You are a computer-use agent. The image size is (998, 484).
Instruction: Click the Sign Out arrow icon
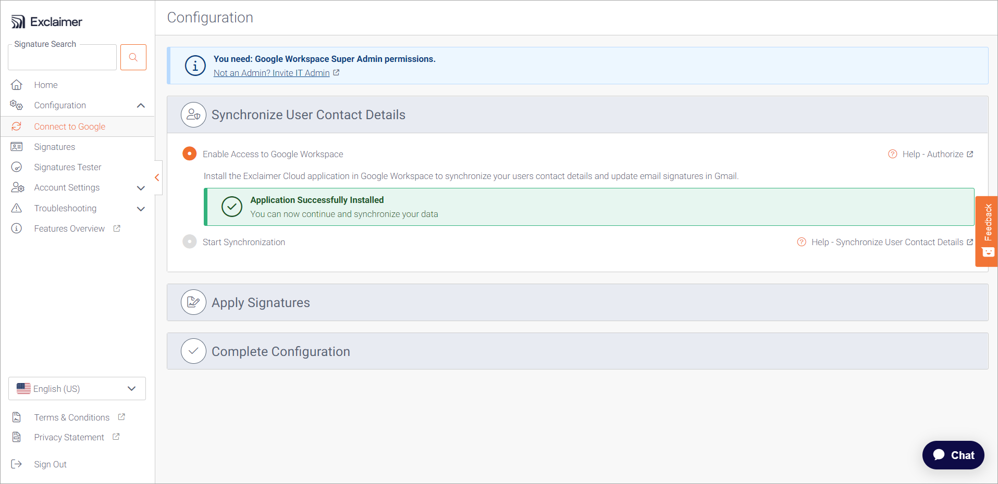[x=17, y=464]
